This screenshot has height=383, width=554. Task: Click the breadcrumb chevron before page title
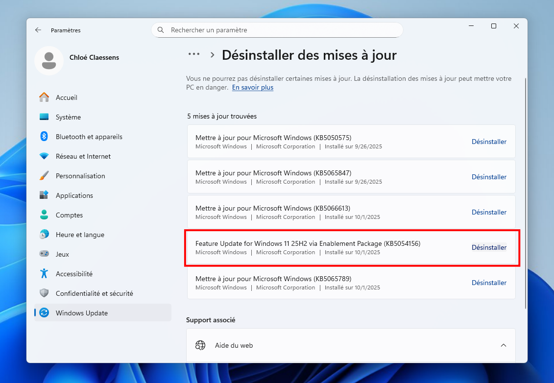click(213, 55)
